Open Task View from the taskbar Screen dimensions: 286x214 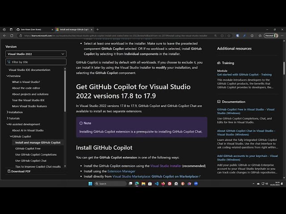pos(130,184)
